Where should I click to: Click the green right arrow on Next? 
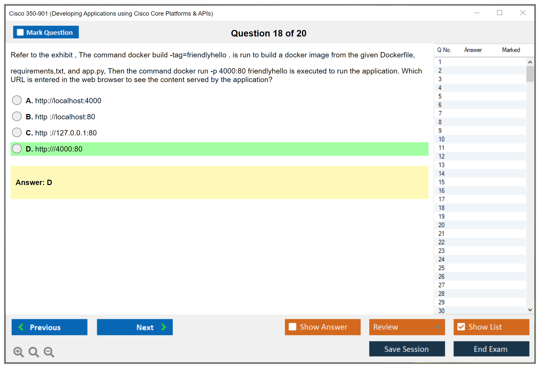[x=164, y=327]
